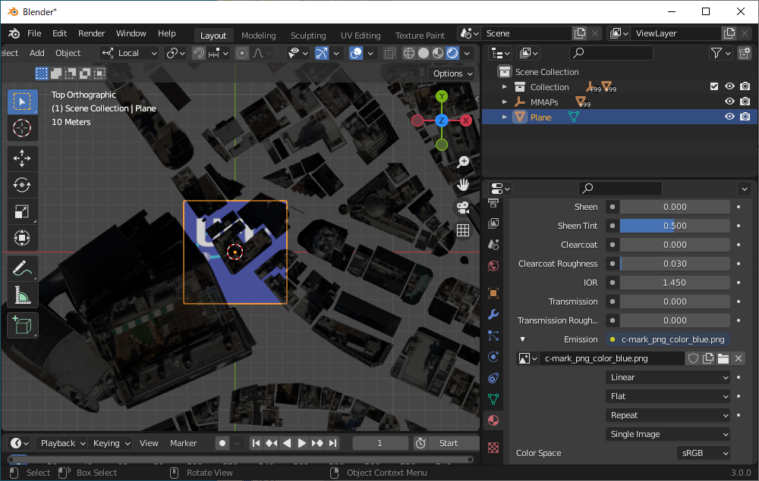Expand the MMAPs tree item
759x481 pixels.
pos(505,102)
